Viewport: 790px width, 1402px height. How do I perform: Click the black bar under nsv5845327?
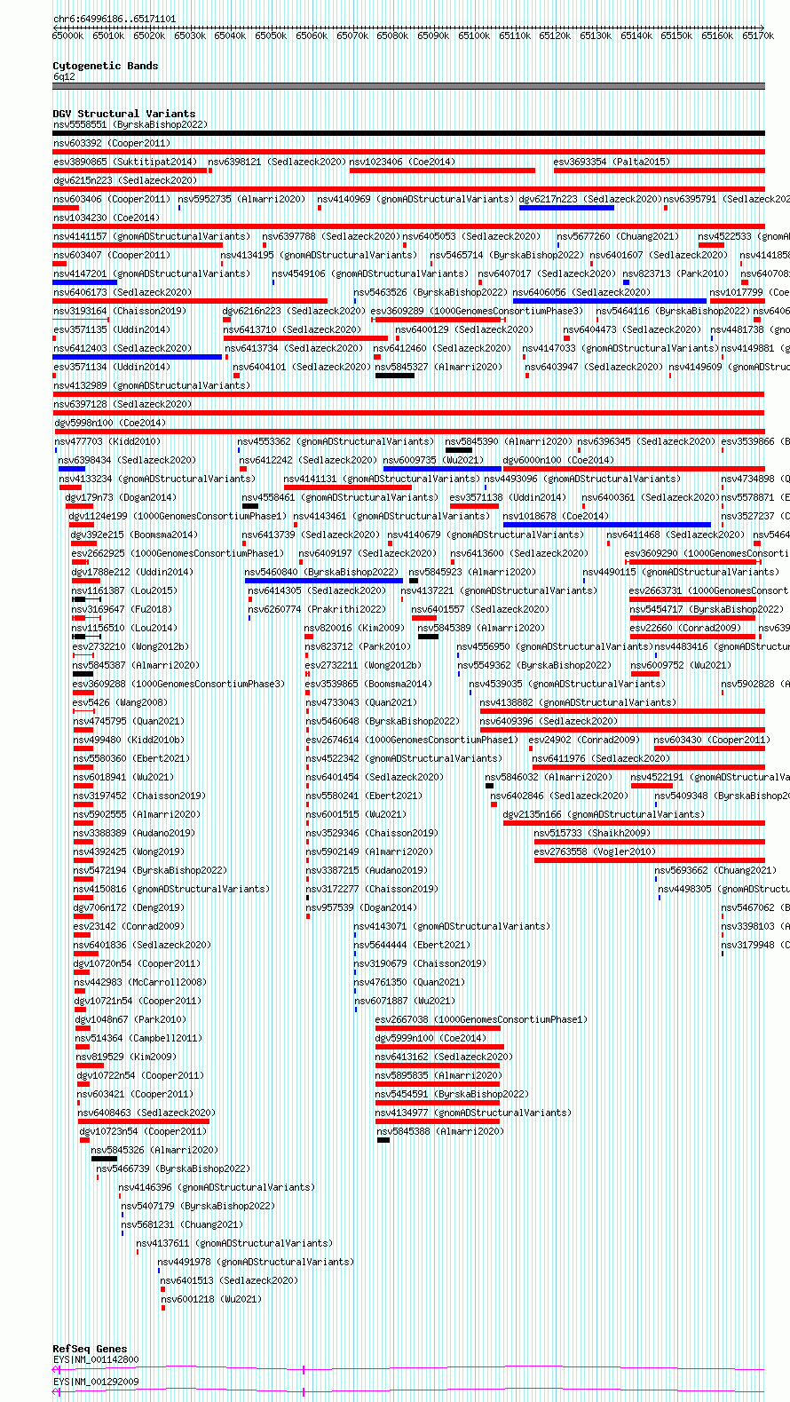coord(395,376)
